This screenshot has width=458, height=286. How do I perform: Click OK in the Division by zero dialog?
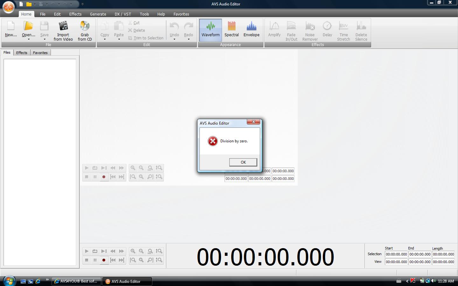click(x=243, y=162)
